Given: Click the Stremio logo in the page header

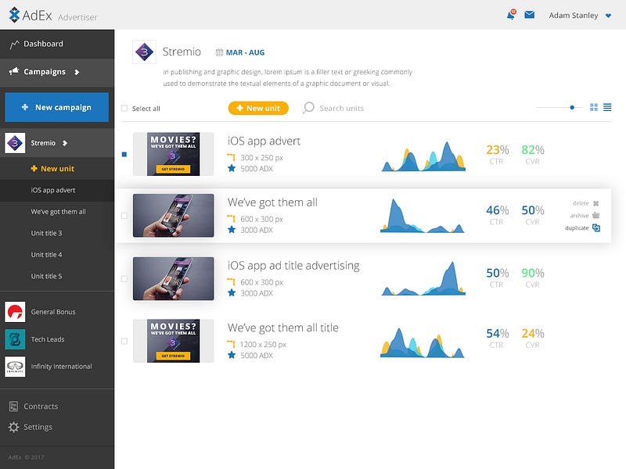Looking at the screenshot, I should 144,52.
